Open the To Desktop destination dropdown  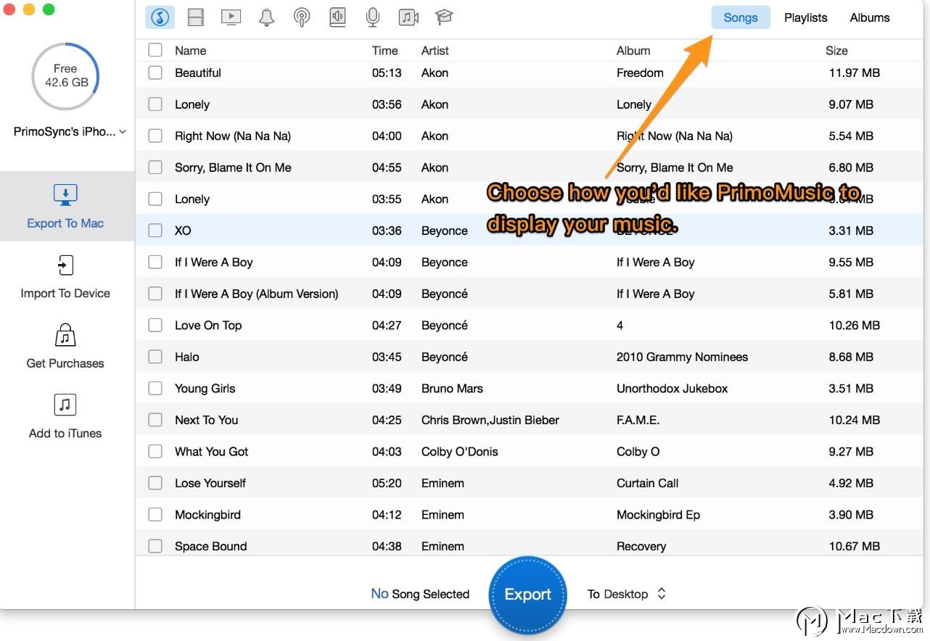point(627,594)
